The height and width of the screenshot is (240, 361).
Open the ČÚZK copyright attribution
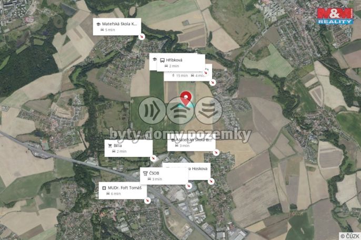350,236
